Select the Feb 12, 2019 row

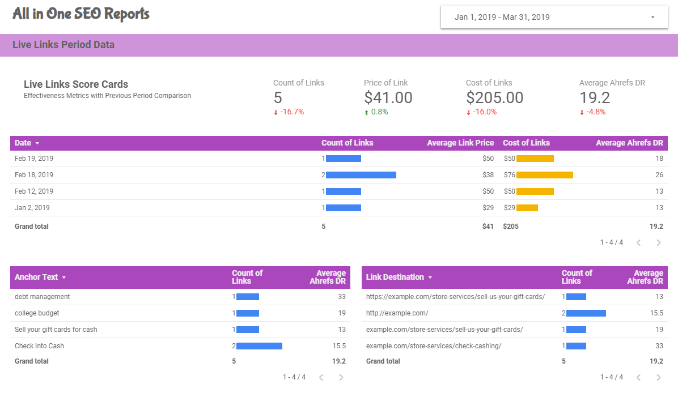coord(339,191)
